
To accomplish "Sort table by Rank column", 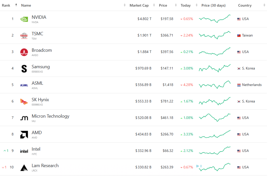I will pos(6,5).
